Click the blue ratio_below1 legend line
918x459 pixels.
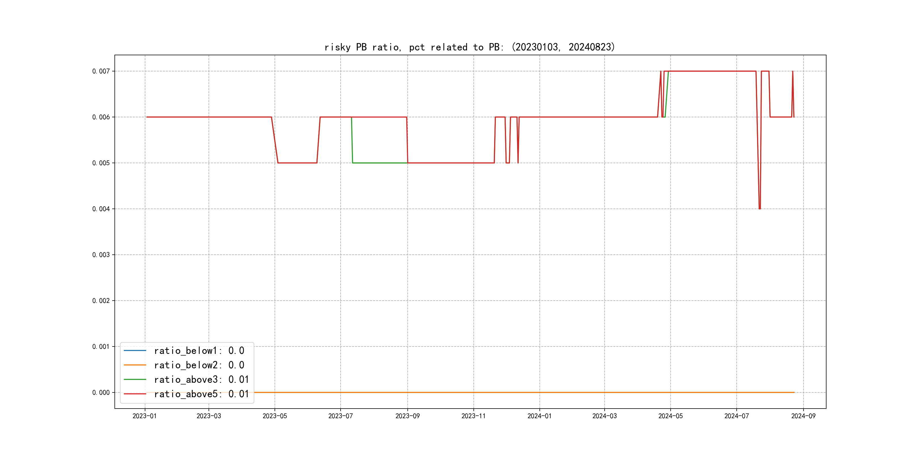point(135,351)
